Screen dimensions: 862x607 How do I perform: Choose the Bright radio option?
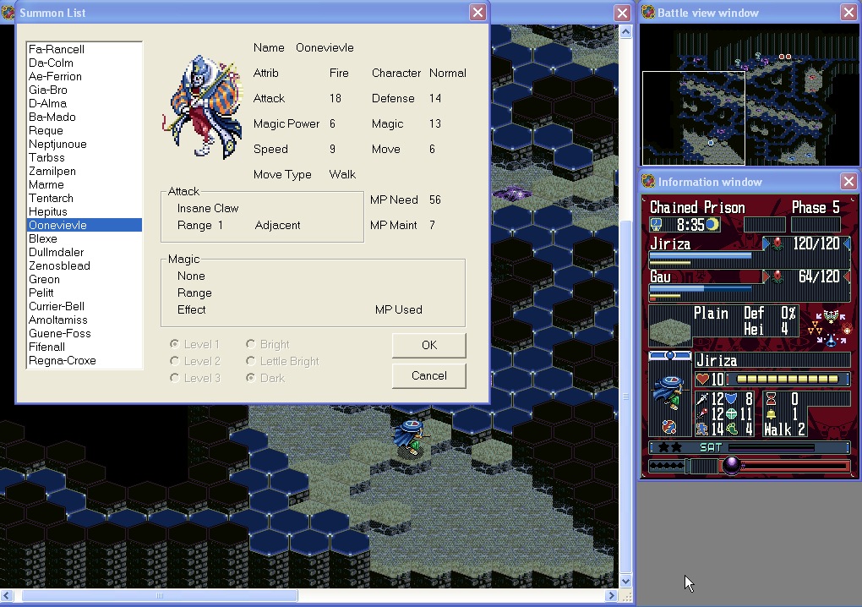[x=251, y=344]
